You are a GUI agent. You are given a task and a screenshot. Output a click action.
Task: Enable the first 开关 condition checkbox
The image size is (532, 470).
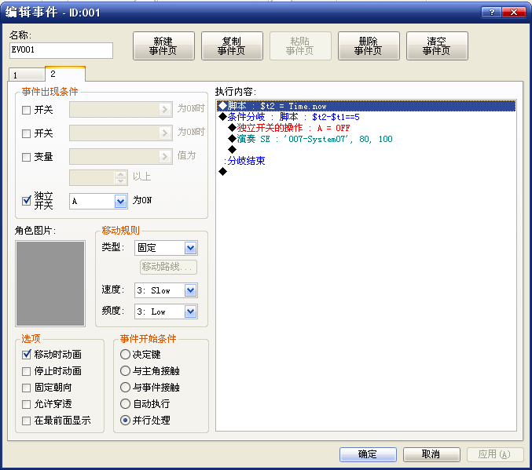tap(26, 110)
